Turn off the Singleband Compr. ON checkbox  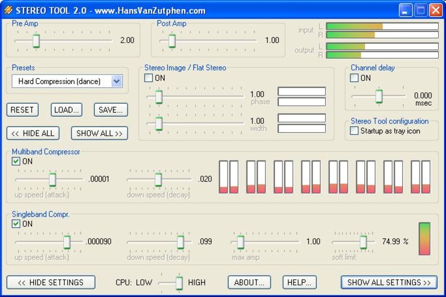(x=16, y=224)
